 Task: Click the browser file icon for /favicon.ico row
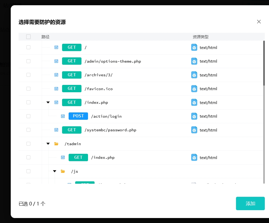[194, 89]
